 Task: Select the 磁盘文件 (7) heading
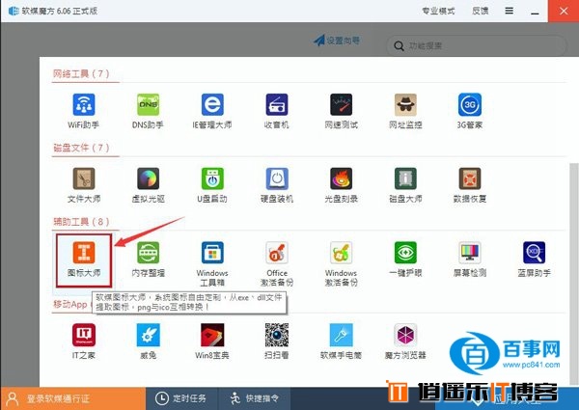coord(81,148)
